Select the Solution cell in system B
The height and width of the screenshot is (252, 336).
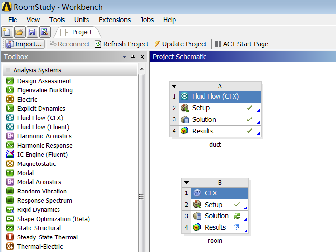(x=220, y=216)
